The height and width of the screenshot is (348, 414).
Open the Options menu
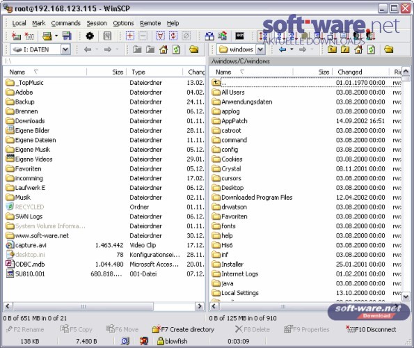123,23
